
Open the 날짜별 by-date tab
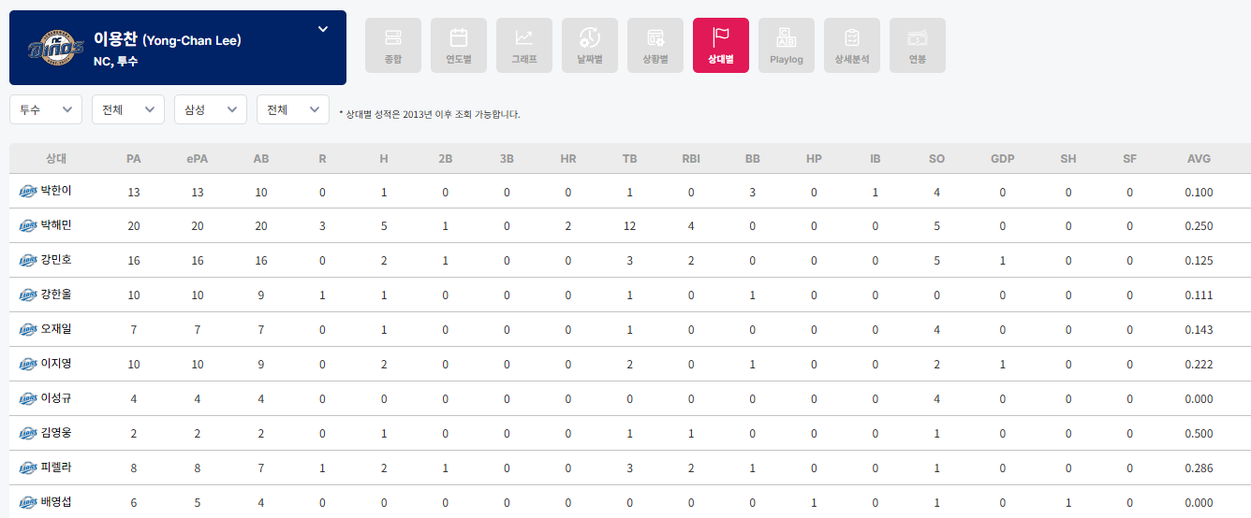pos(590,45)
